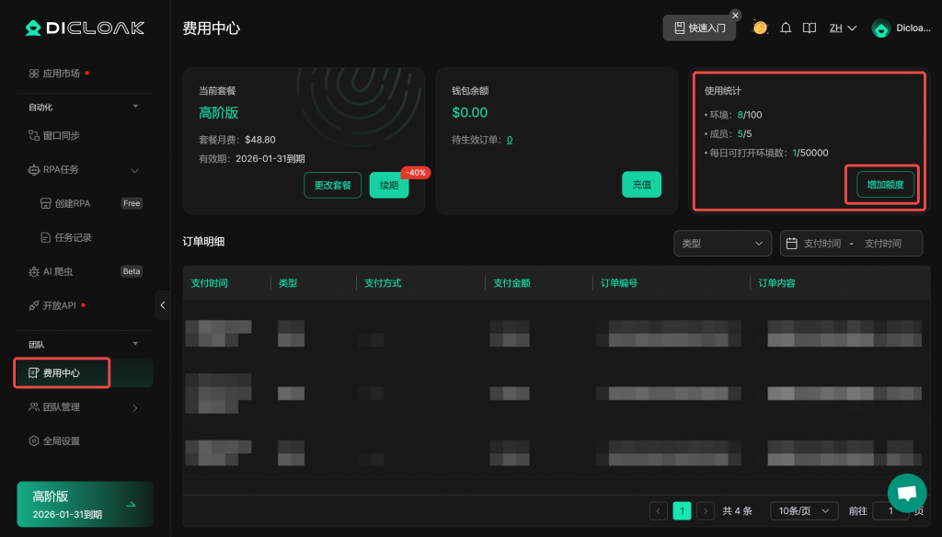Viewport: 942px width, 537px height.
Task: Open the ZH language dropdown
Action: pyautogui.click(x=843, y=28)
